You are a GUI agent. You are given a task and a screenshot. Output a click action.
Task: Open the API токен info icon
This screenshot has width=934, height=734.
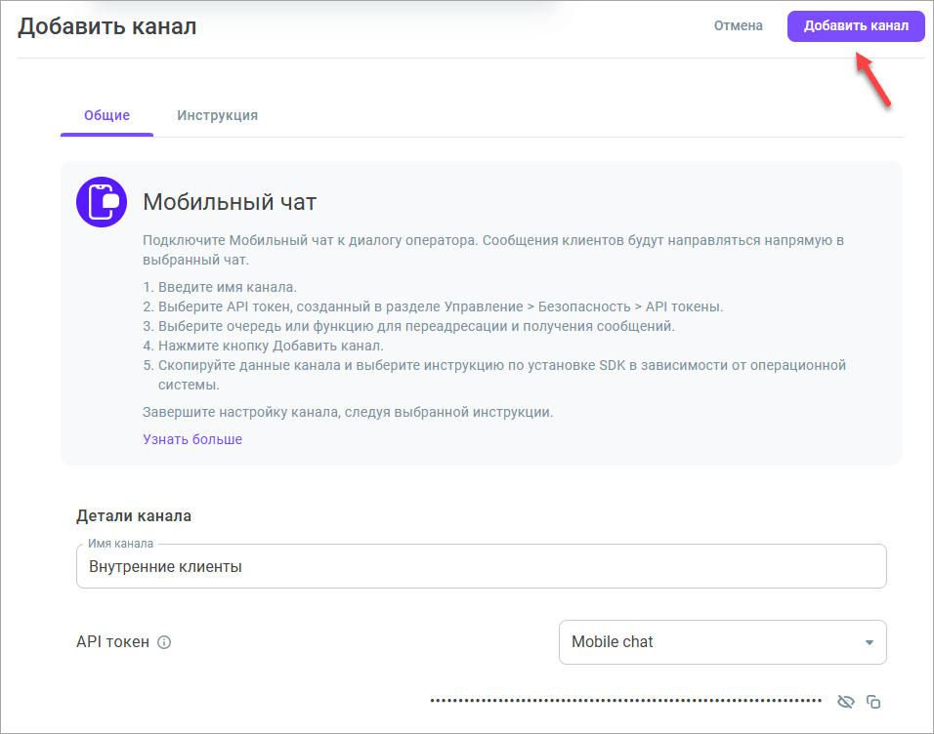tap(164, 642)
